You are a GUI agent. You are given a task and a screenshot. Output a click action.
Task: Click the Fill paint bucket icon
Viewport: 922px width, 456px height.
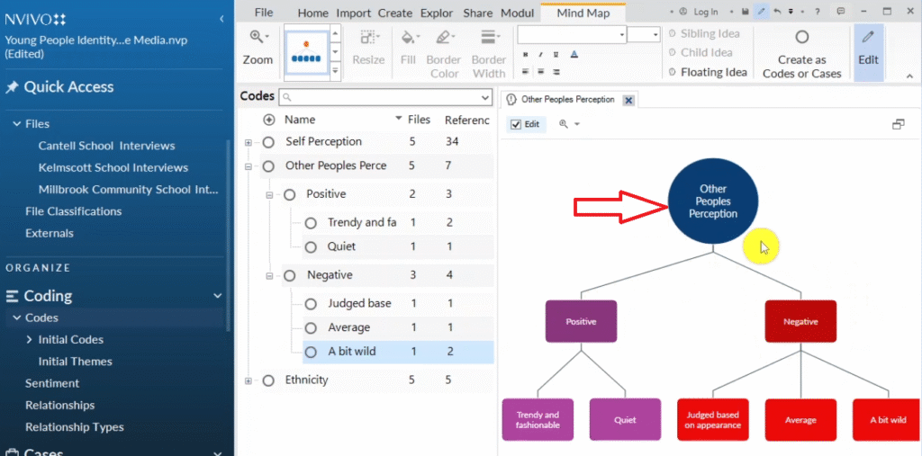pos(410,39)
